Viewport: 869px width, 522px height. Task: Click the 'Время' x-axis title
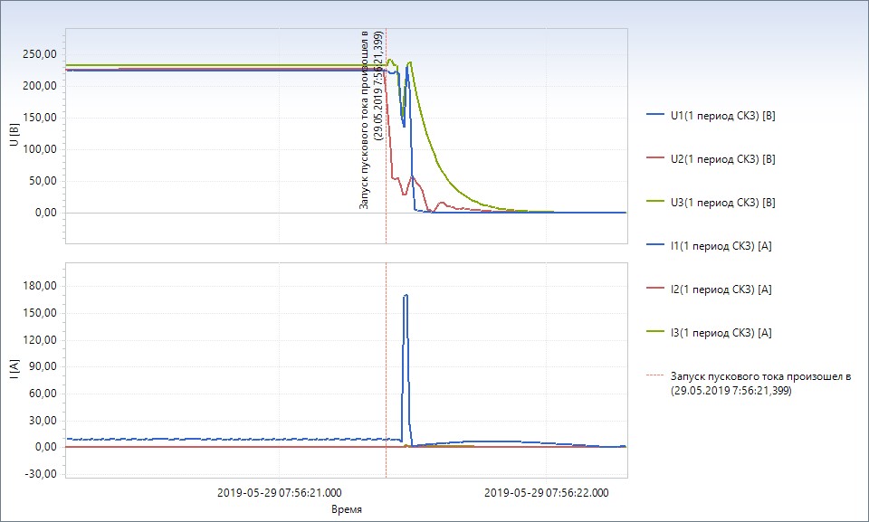[x=347, y=509]
